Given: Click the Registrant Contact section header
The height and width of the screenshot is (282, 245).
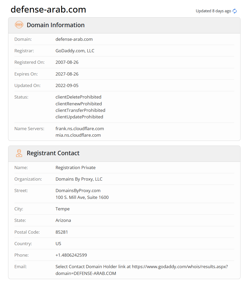Looking at the screenshot, I should click(x=53, y=153).
